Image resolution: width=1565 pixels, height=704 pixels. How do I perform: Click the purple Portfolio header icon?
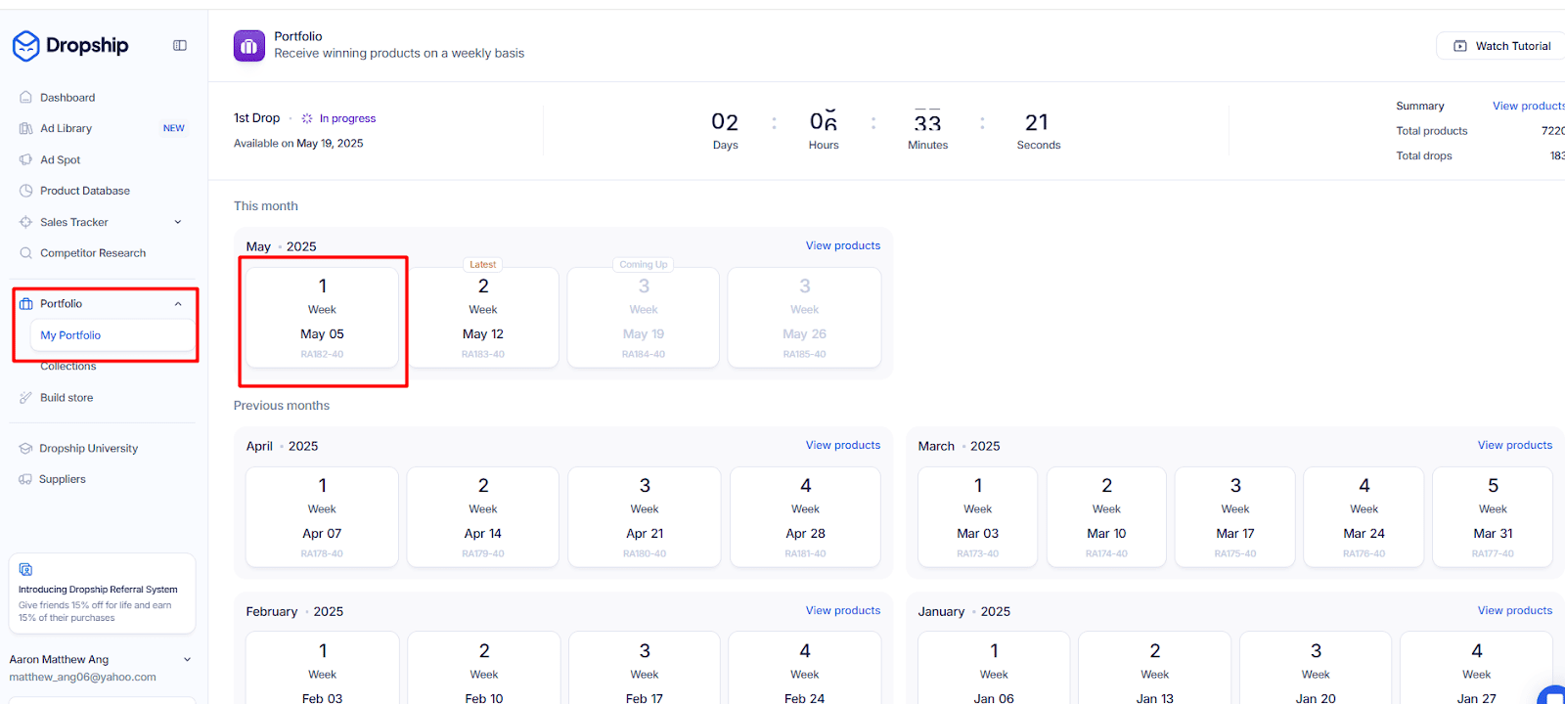[249, 46]
